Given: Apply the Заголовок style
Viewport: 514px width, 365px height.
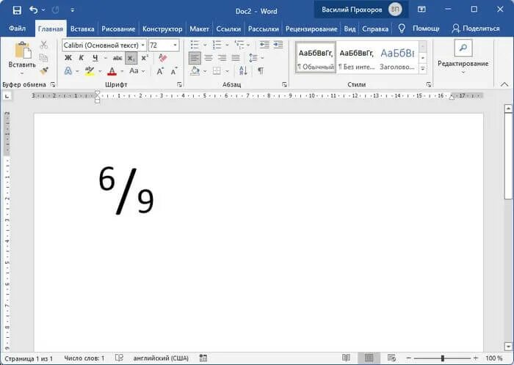Looking at the screenshot, I should point(397,58).
